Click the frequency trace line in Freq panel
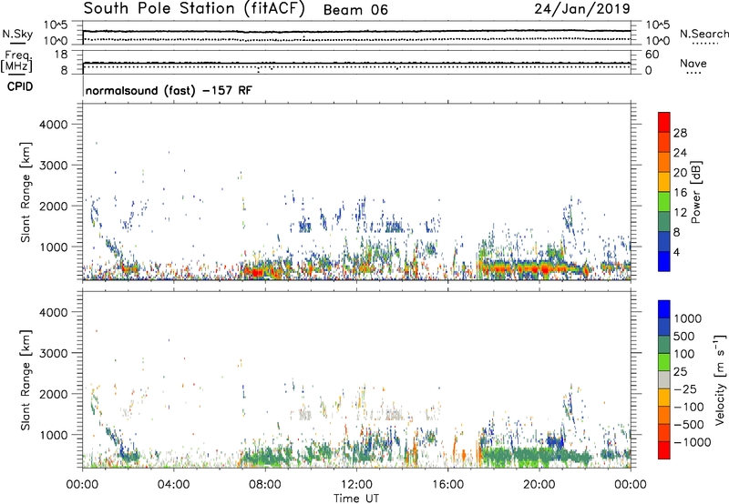The image size is (729, 504). tap(356, 63)
